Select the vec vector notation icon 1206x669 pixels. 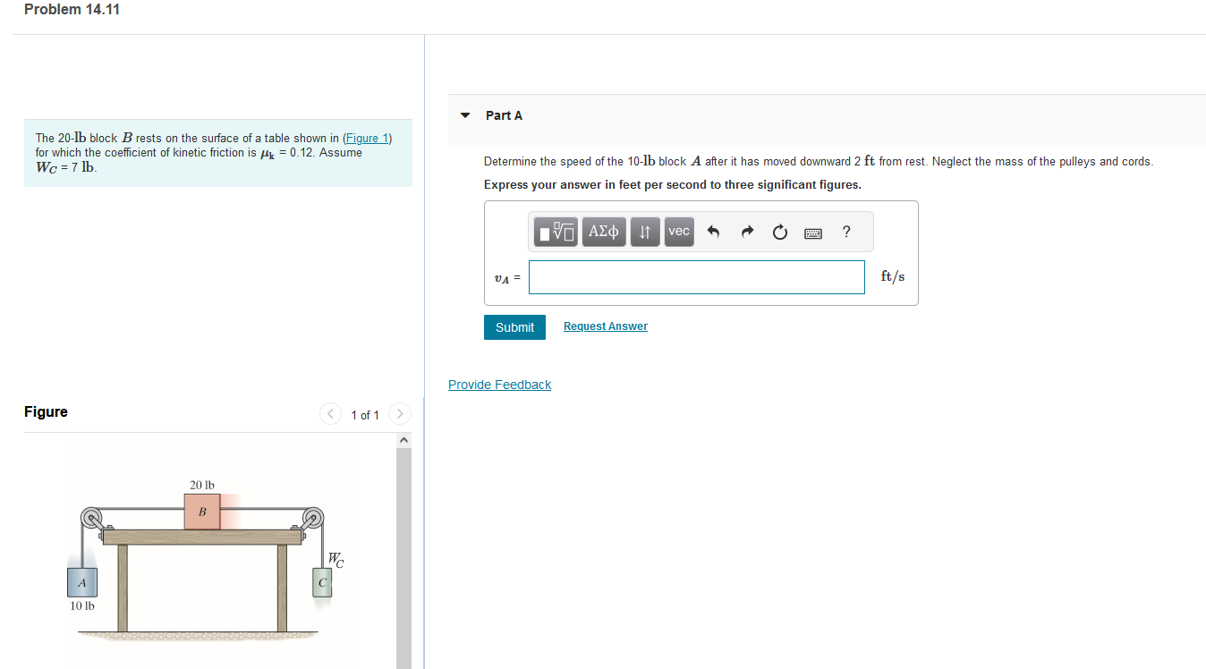click(x=678, y=231)
